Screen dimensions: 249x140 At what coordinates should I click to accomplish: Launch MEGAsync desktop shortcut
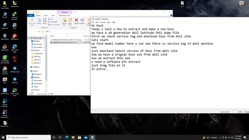15,37
